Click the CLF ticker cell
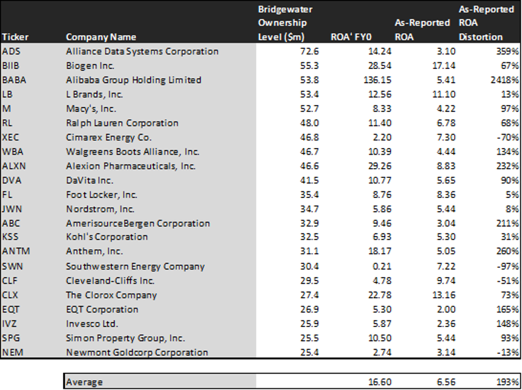The image size is (522, 390). click(10, 281)
